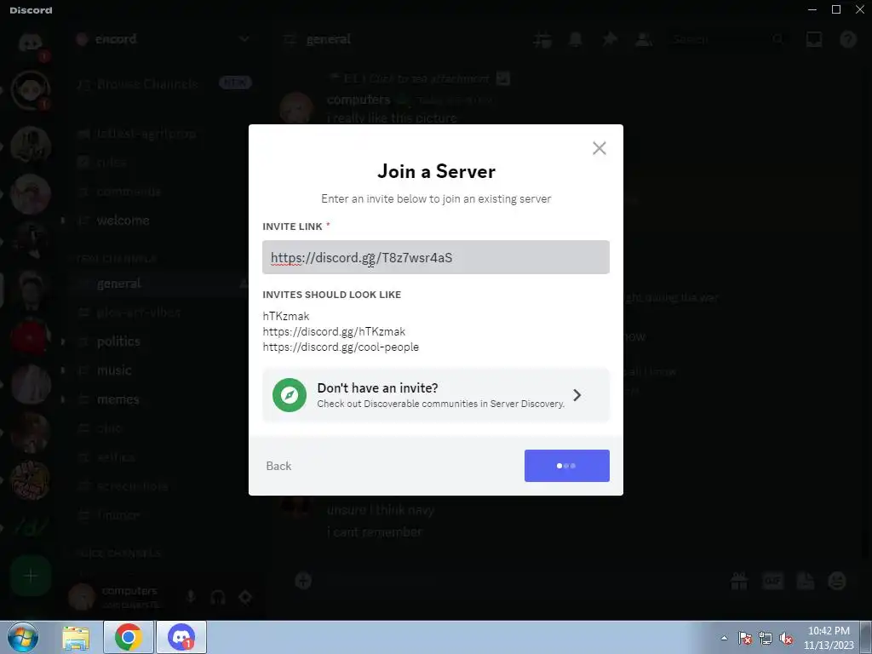Expand the encord server name dropdown
Screen dimensions: 872x654
click(244, 39)
